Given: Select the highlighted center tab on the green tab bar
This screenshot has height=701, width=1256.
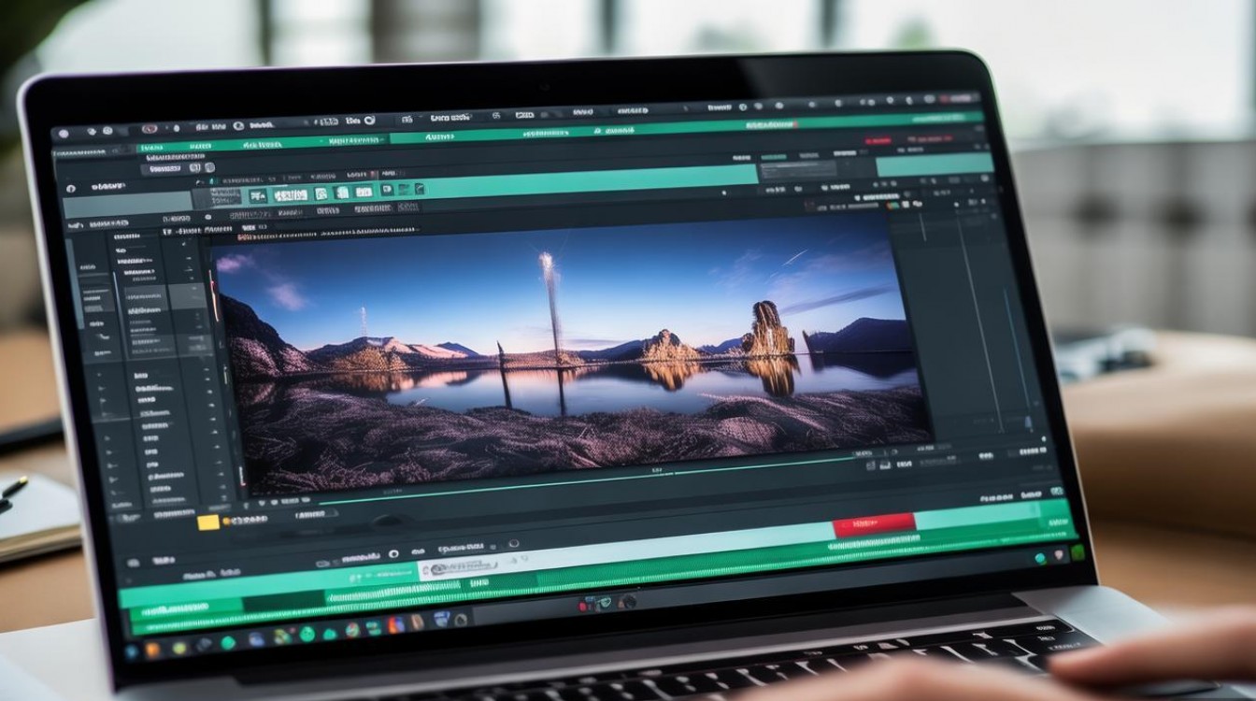Looking at the screenshot, I should 441,137.
